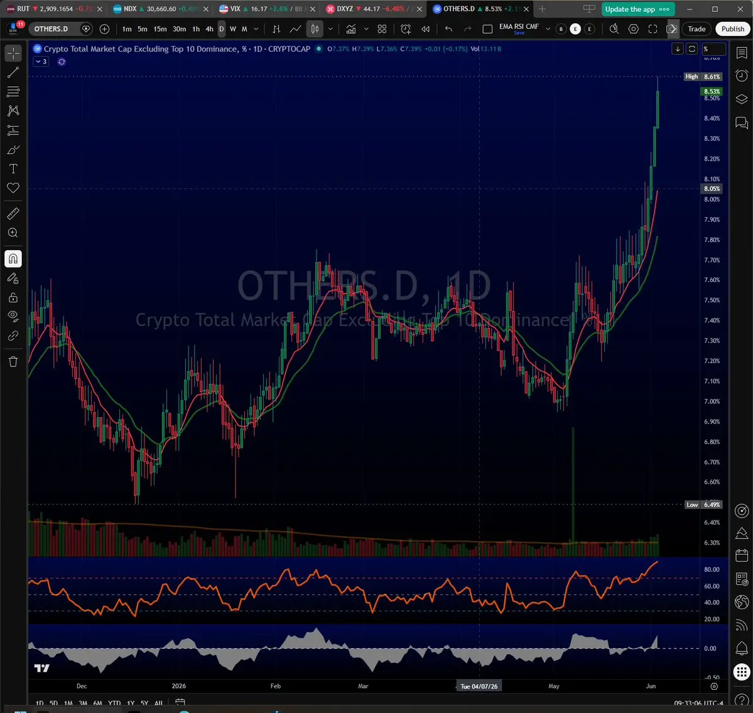The width and height of the screenshot is (753, 713).
Task: Select the 4h interval
Action: pyautogui.click(x=209, y=29)
